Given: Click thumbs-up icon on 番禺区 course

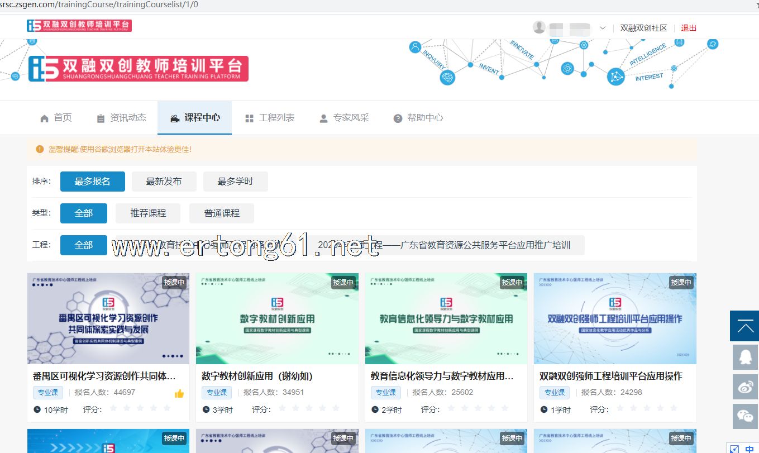Looking at the screenshot, I should [179, 393].
